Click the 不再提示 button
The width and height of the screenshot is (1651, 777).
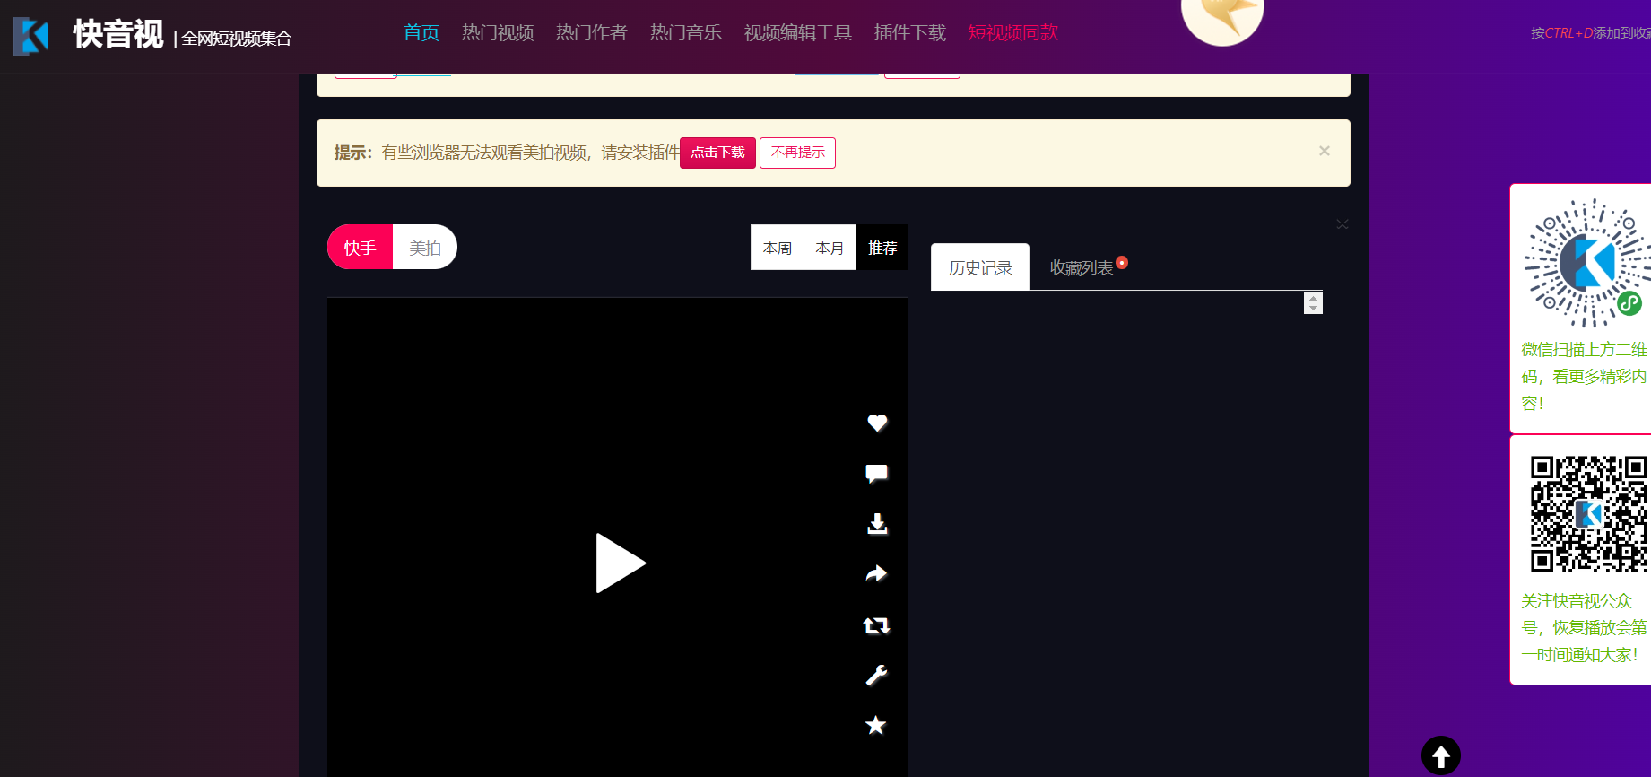click(x=797, y=153)
